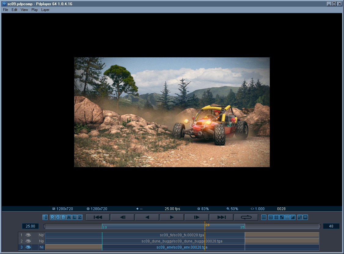Toggle the Luminance channel button
Screen dimensions: 344x254
[74, 217]
